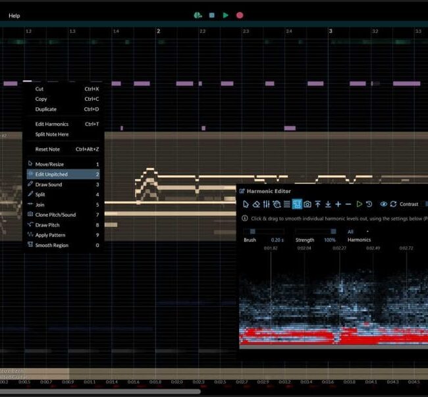
Task: Choose Edit Harmonics from the context menu
Action: click(51, 124)
